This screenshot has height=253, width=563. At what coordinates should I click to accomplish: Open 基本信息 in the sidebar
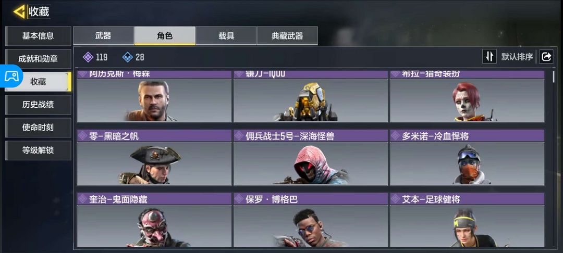(x=38, y=36)
